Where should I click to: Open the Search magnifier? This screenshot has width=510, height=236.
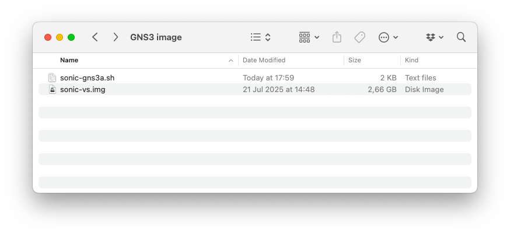(x=461, y=37)
